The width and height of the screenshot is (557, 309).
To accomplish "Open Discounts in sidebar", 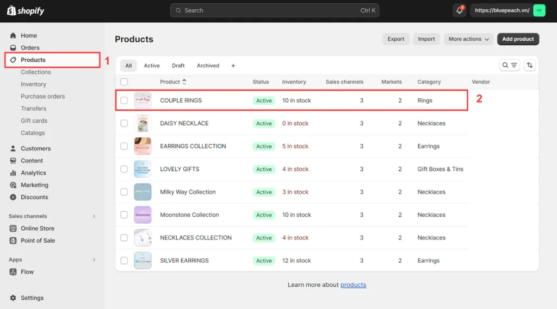I will point(34,197).
